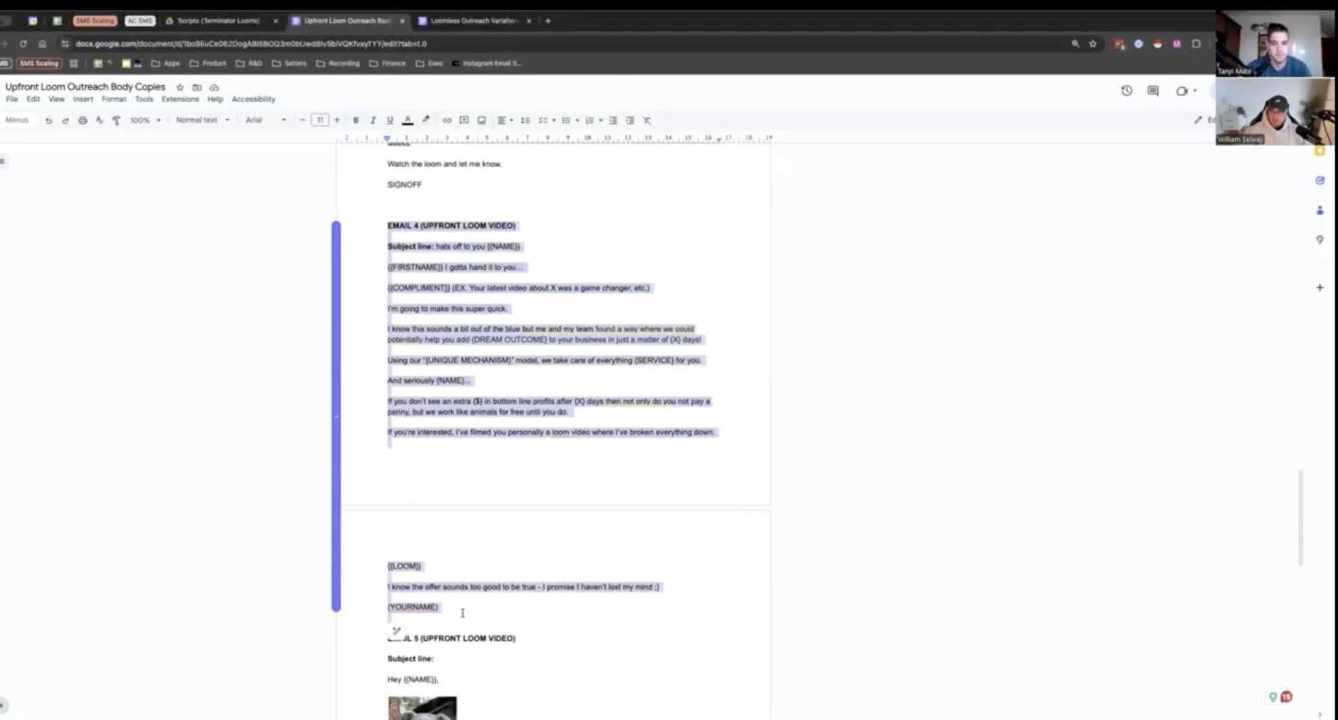Open the version history clock icon
Screen dimensions: 1338x720
click(x=1126, y=91)
